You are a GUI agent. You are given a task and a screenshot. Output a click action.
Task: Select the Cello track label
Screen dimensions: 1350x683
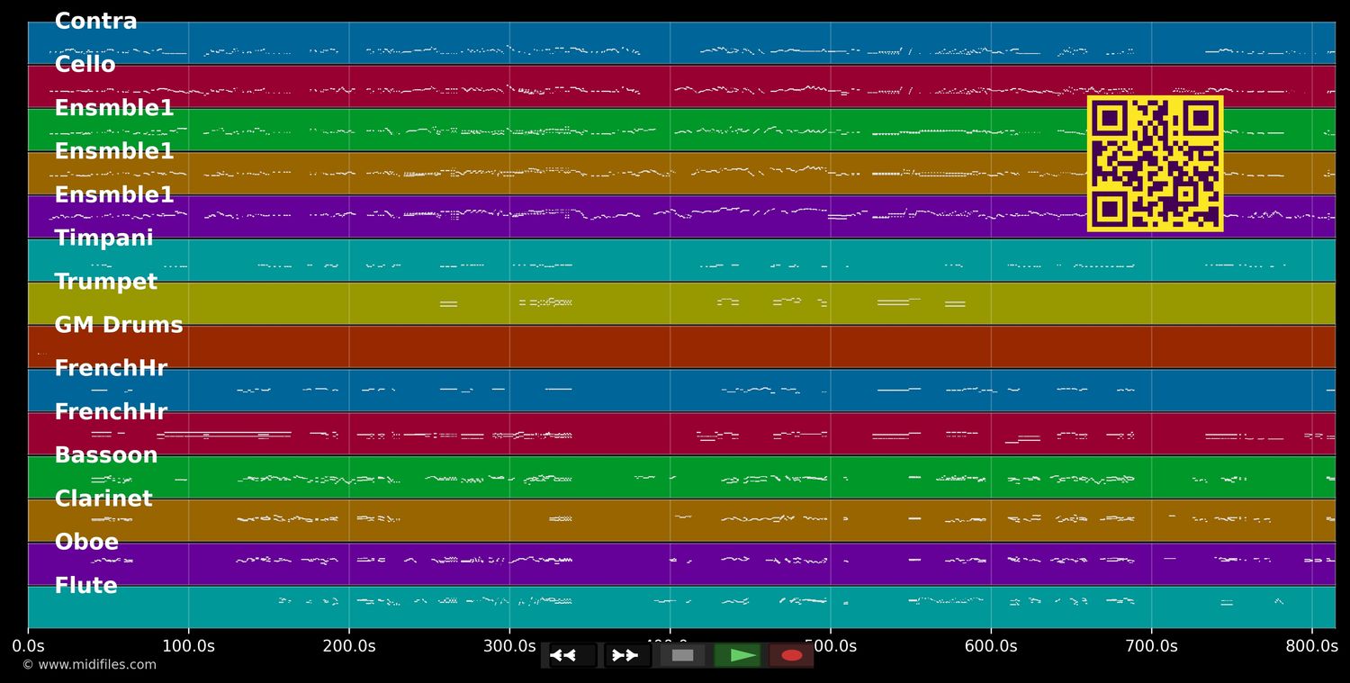(85, 65)
